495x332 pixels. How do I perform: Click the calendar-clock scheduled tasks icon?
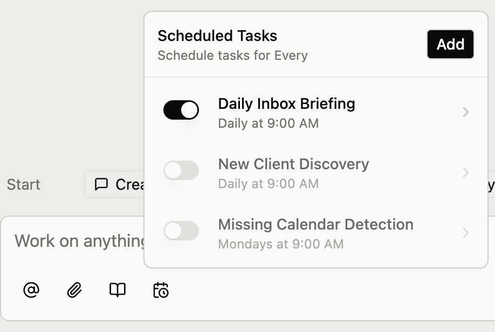[x=160, y=290]
